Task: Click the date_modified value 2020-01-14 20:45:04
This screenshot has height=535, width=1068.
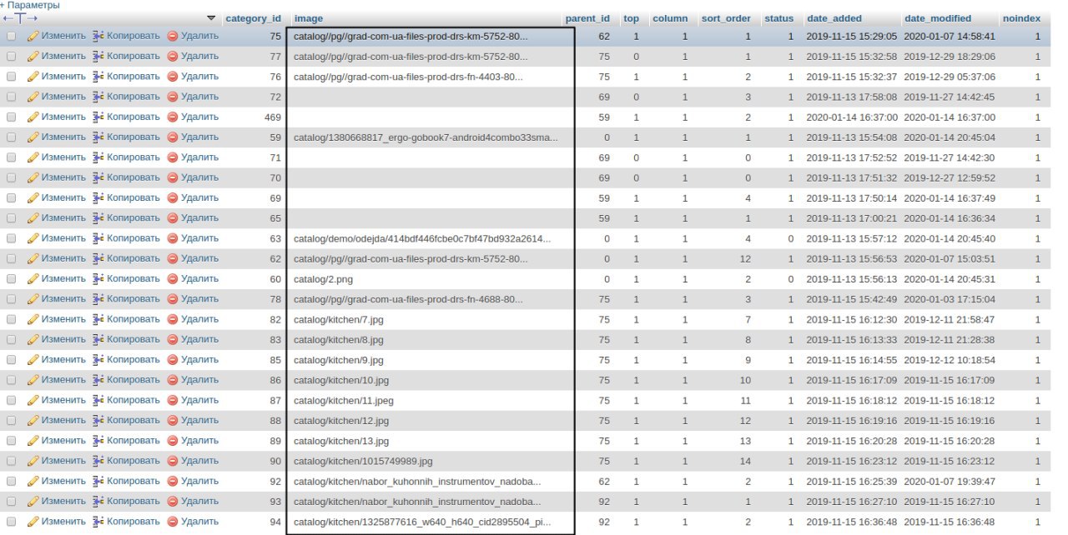Action: tap(950, 137)
